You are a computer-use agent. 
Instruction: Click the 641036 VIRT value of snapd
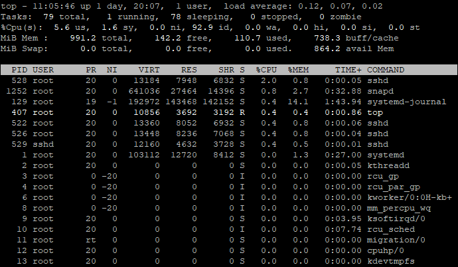point(144,91)
